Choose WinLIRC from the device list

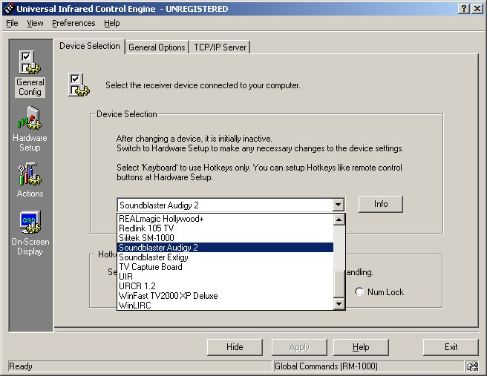[225, 306]
